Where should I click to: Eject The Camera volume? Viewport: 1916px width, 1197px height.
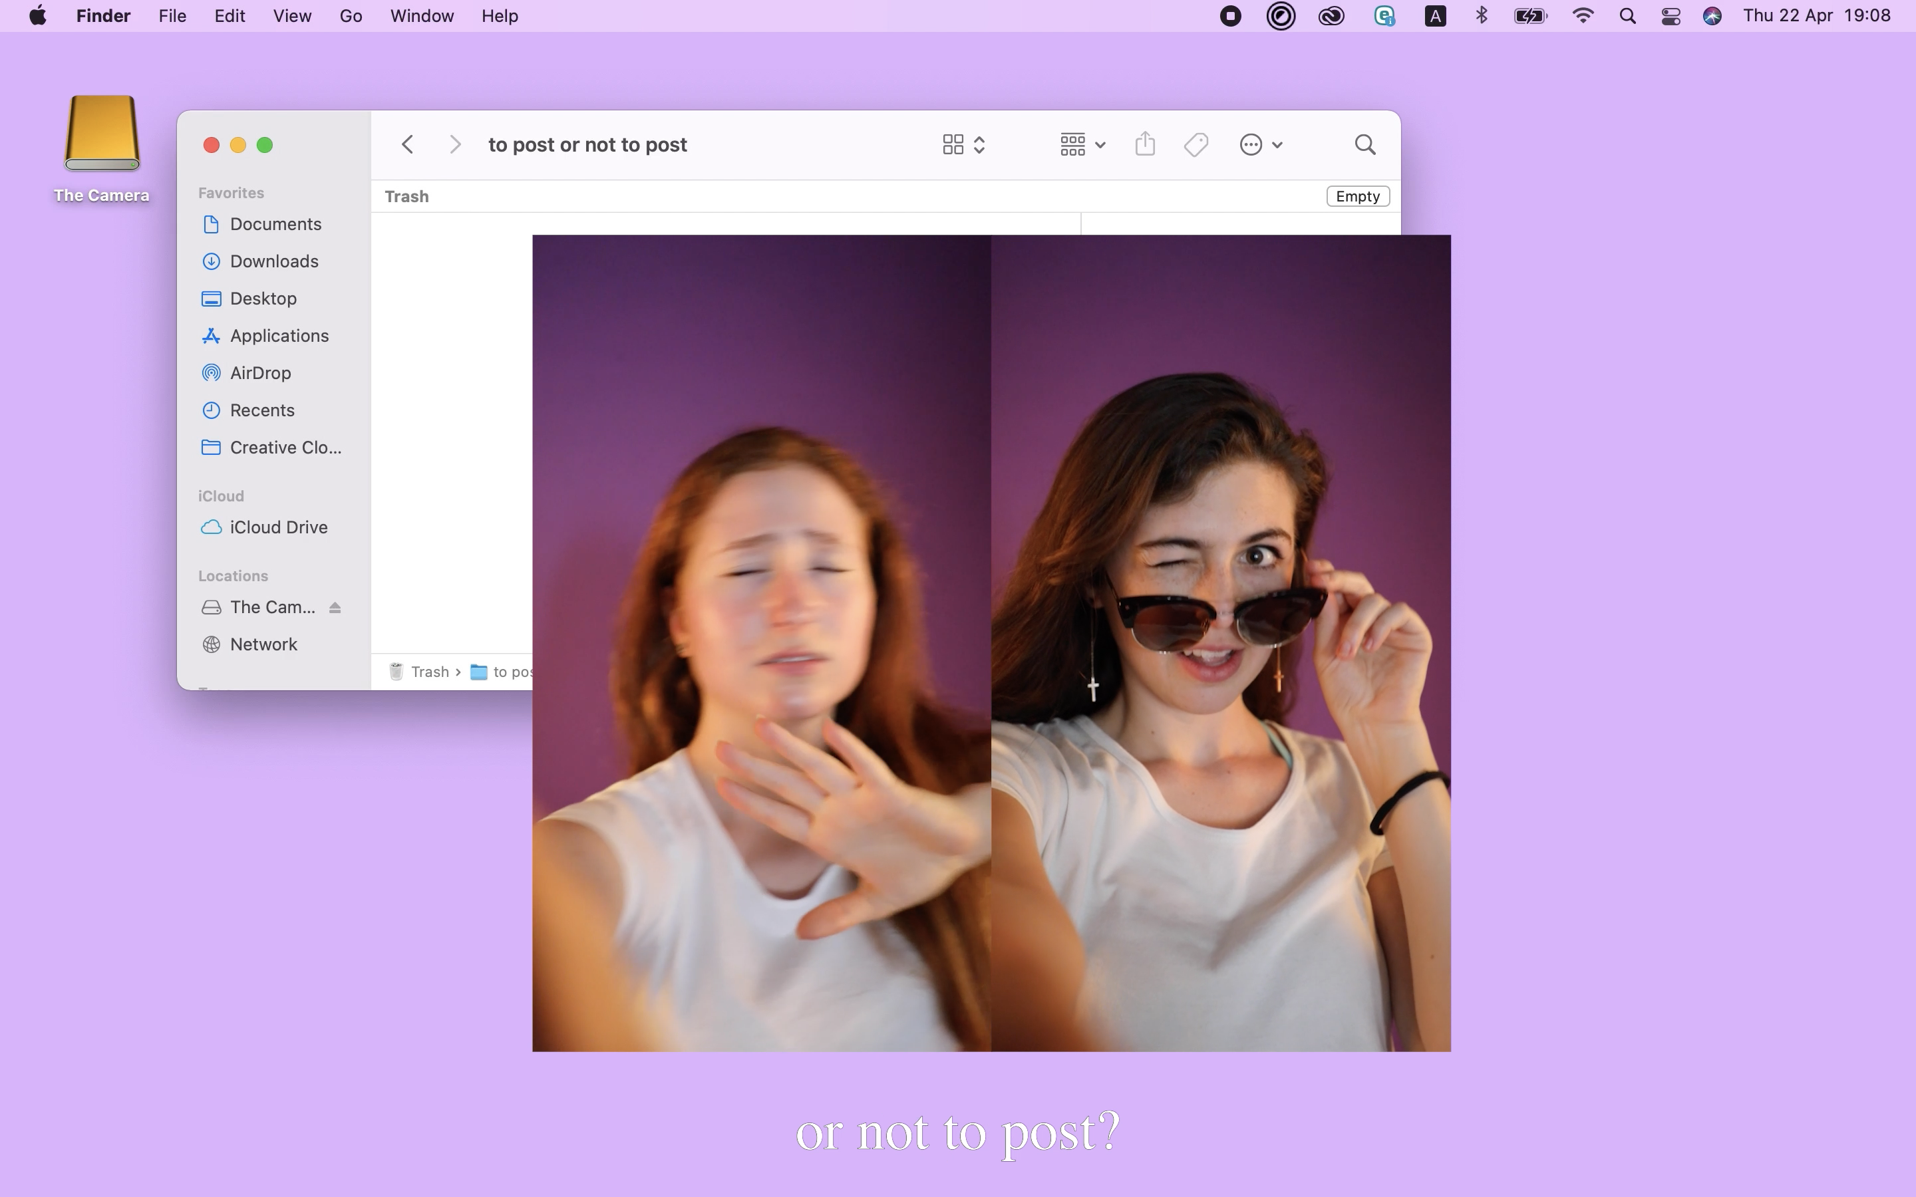pos(335,607)
